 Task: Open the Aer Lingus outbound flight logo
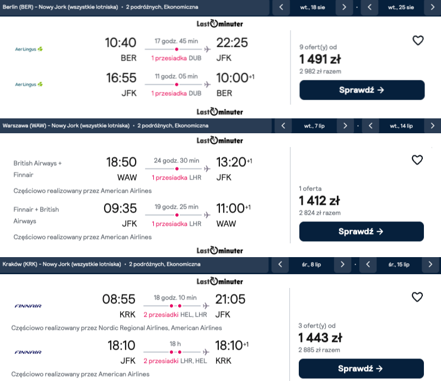click(29, 50)
